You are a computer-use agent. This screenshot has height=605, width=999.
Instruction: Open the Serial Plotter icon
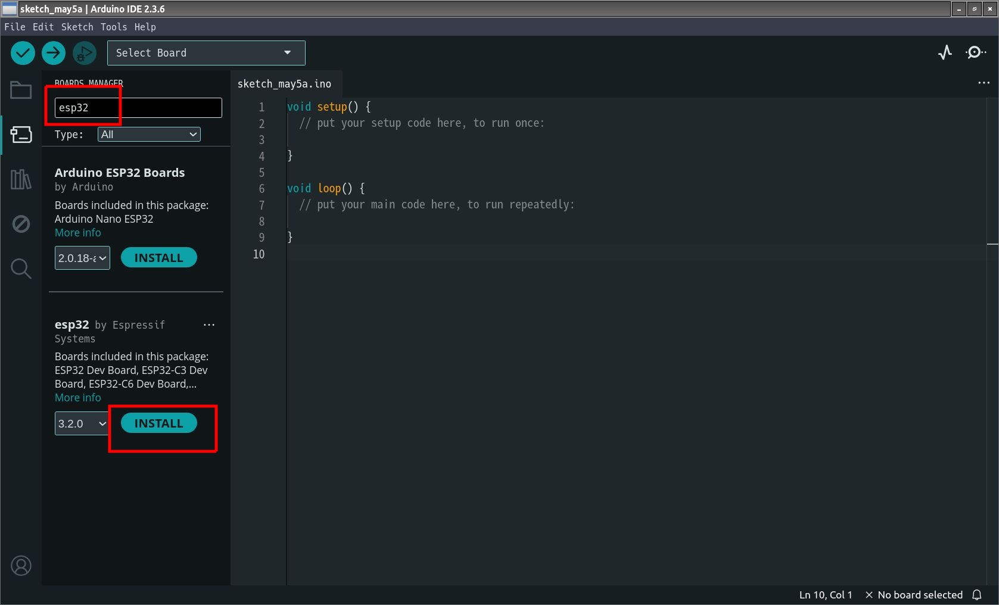(945, 53)
